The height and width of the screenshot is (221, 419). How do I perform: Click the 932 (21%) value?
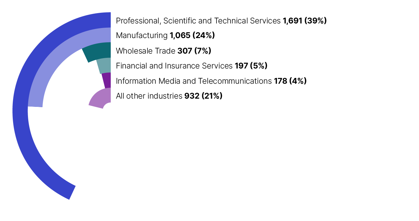point(203,96)
